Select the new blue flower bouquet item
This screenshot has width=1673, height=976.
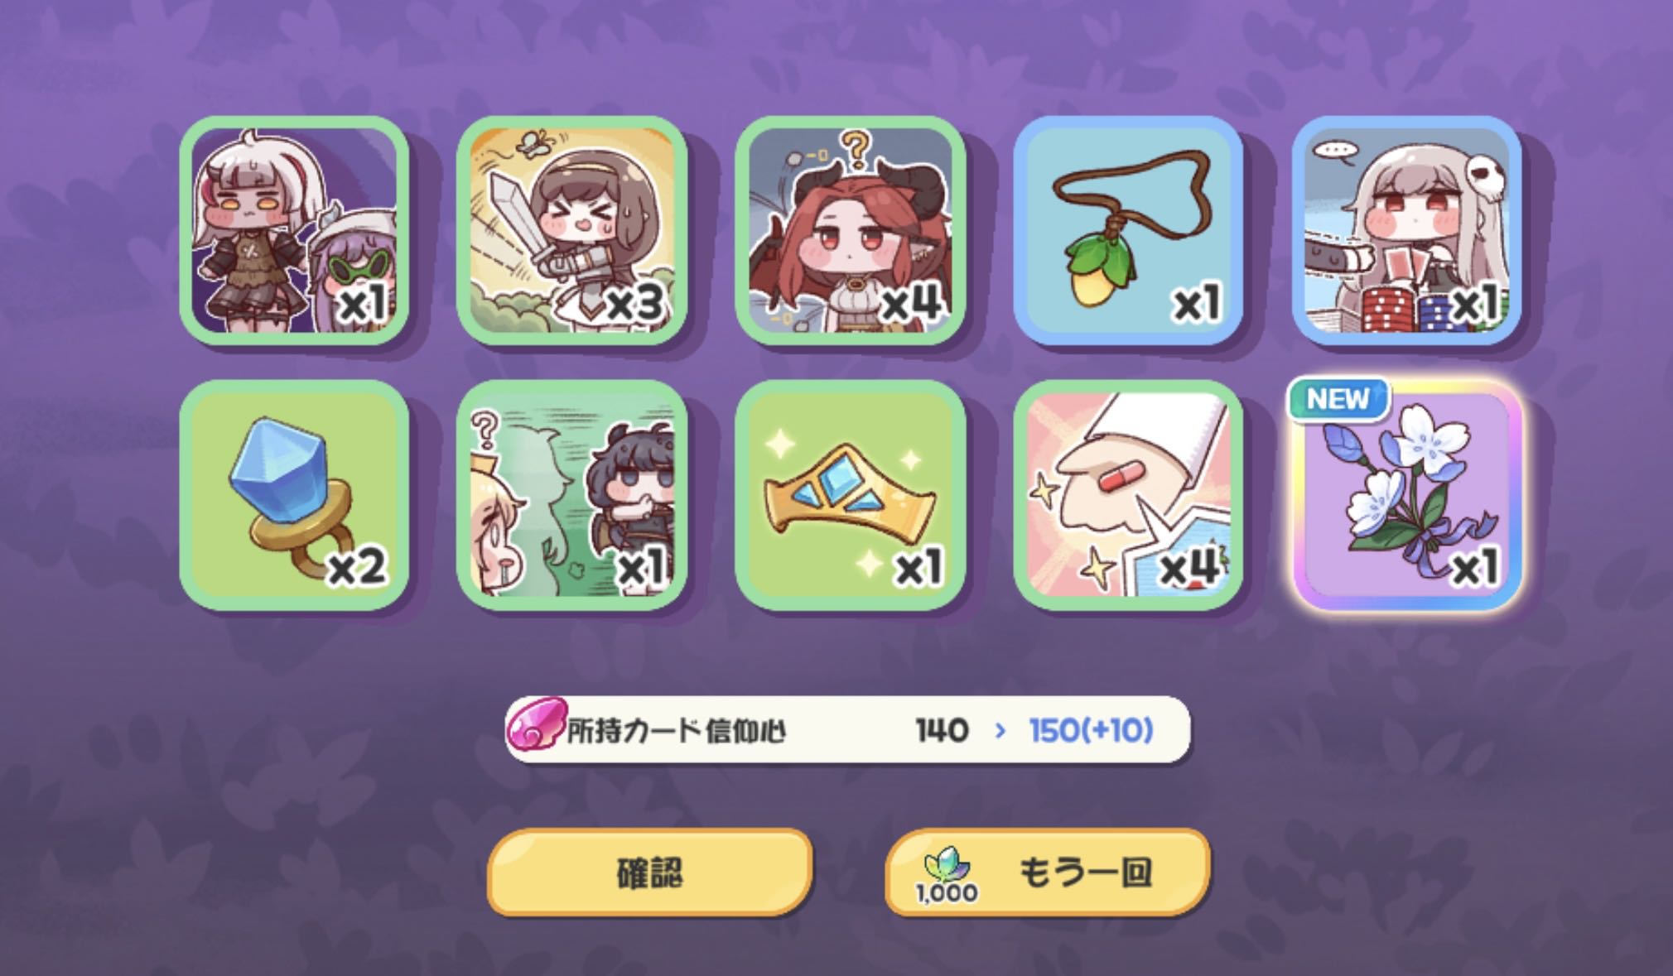pos(1406,495)
